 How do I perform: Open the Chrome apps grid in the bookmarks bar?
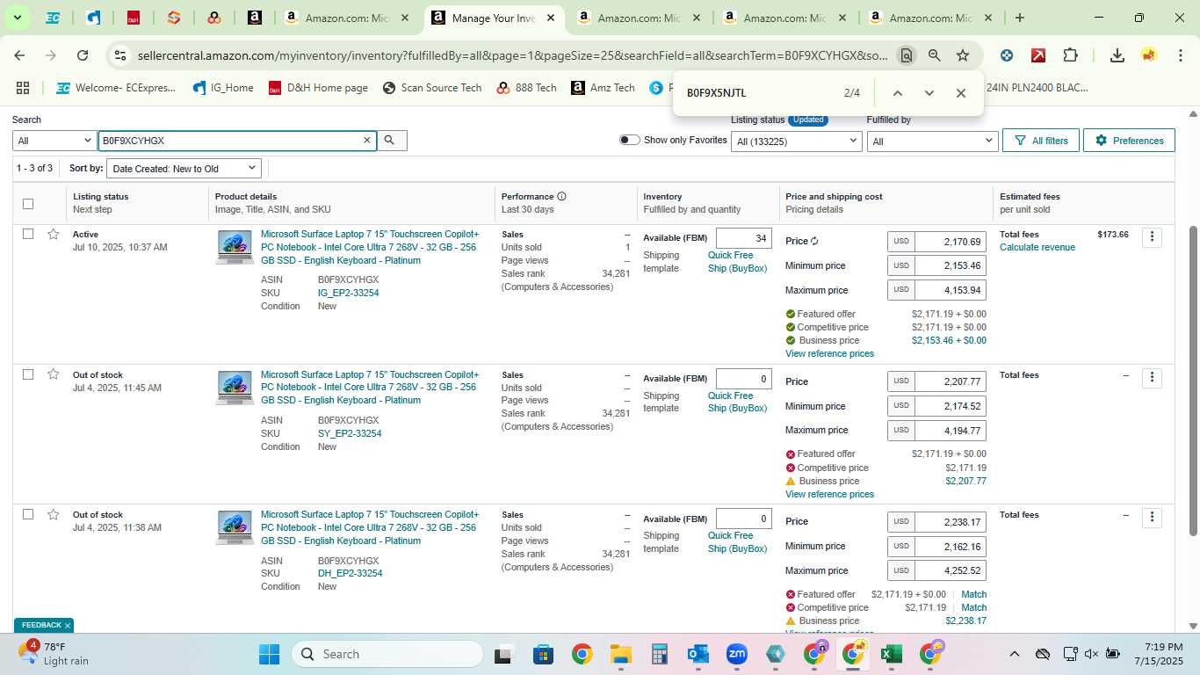[23, 88]
